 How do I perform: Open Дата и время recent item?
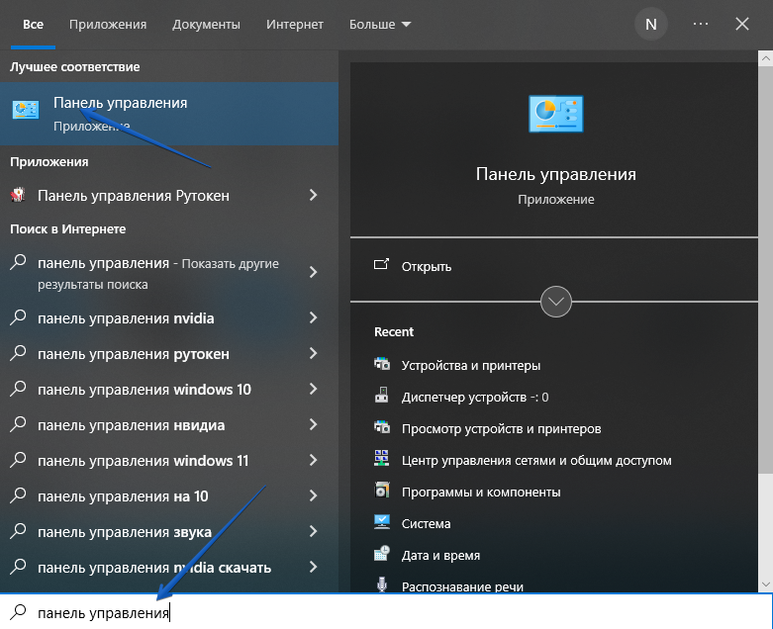point(440,555)
